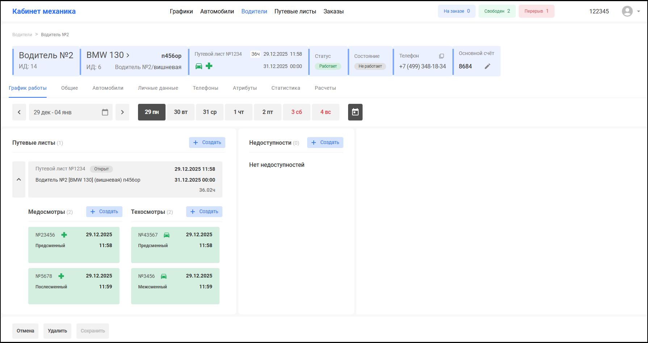Open the dark calendar today button
The width and height of the screenshot is (648, 343).
pyautogui.click(x=355, y=112)
